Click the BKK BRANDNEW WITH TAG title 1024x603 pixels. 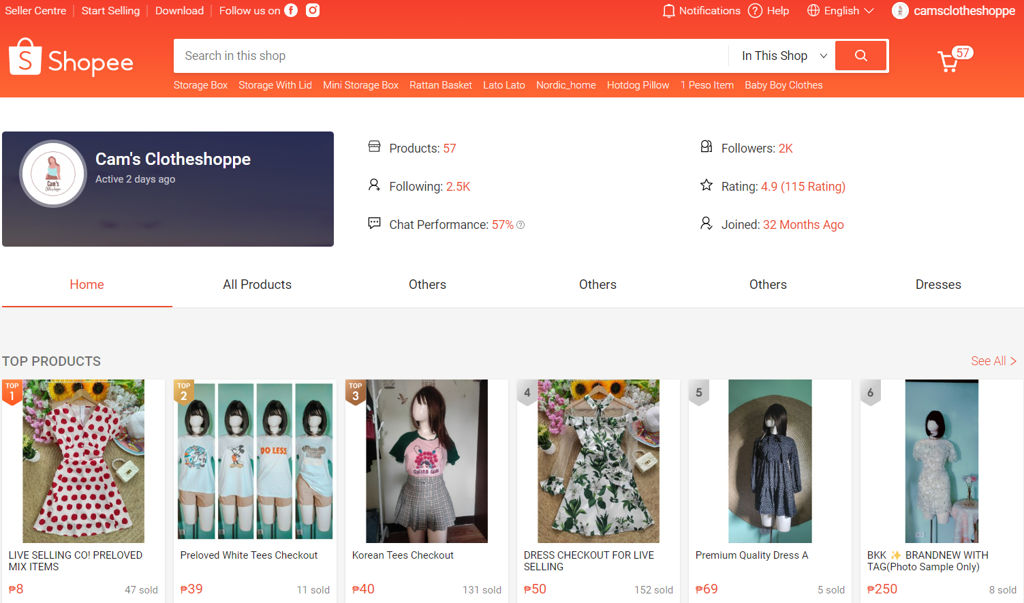[928, 561]
